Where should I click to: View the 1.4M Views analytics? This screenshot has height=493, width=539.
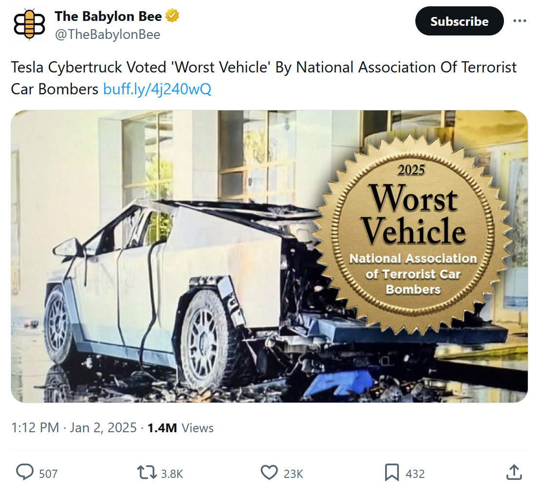pos(181,428)
